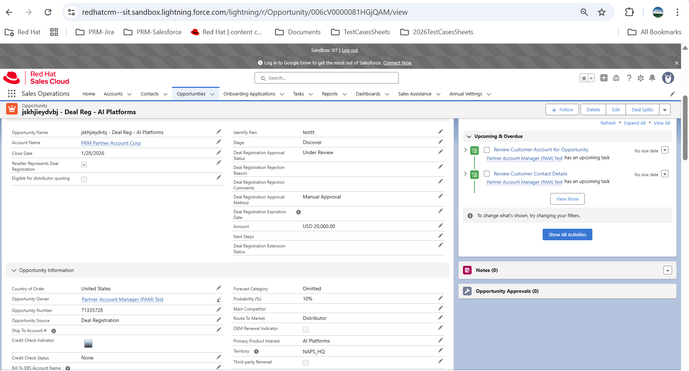Screen dimensions: 689x371
Task: Click the Show All Activities button
Action: point(567,235)
